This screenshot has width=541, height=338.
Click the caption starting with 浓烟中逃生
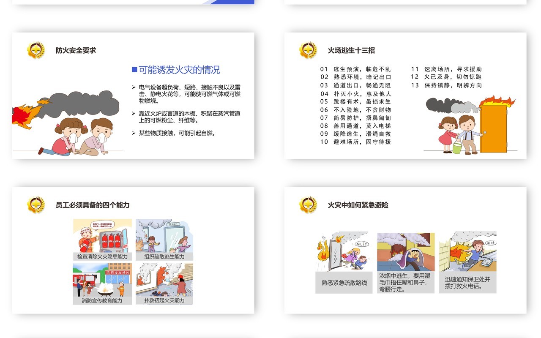coord(406,282)
